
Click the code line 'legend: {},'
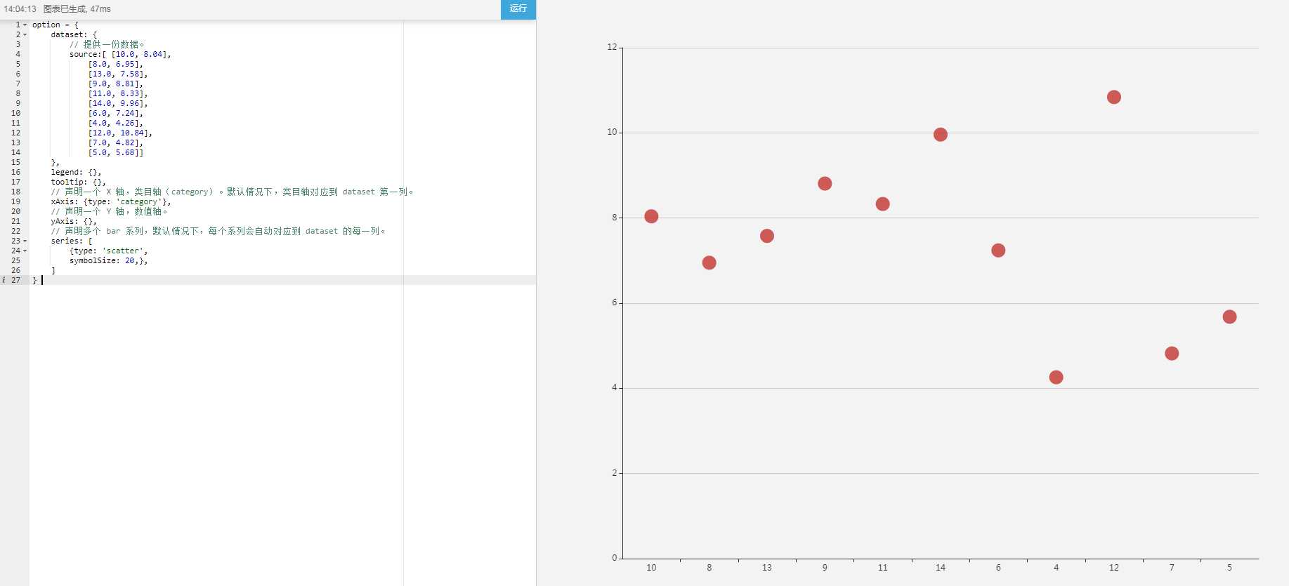pos(76,172)
